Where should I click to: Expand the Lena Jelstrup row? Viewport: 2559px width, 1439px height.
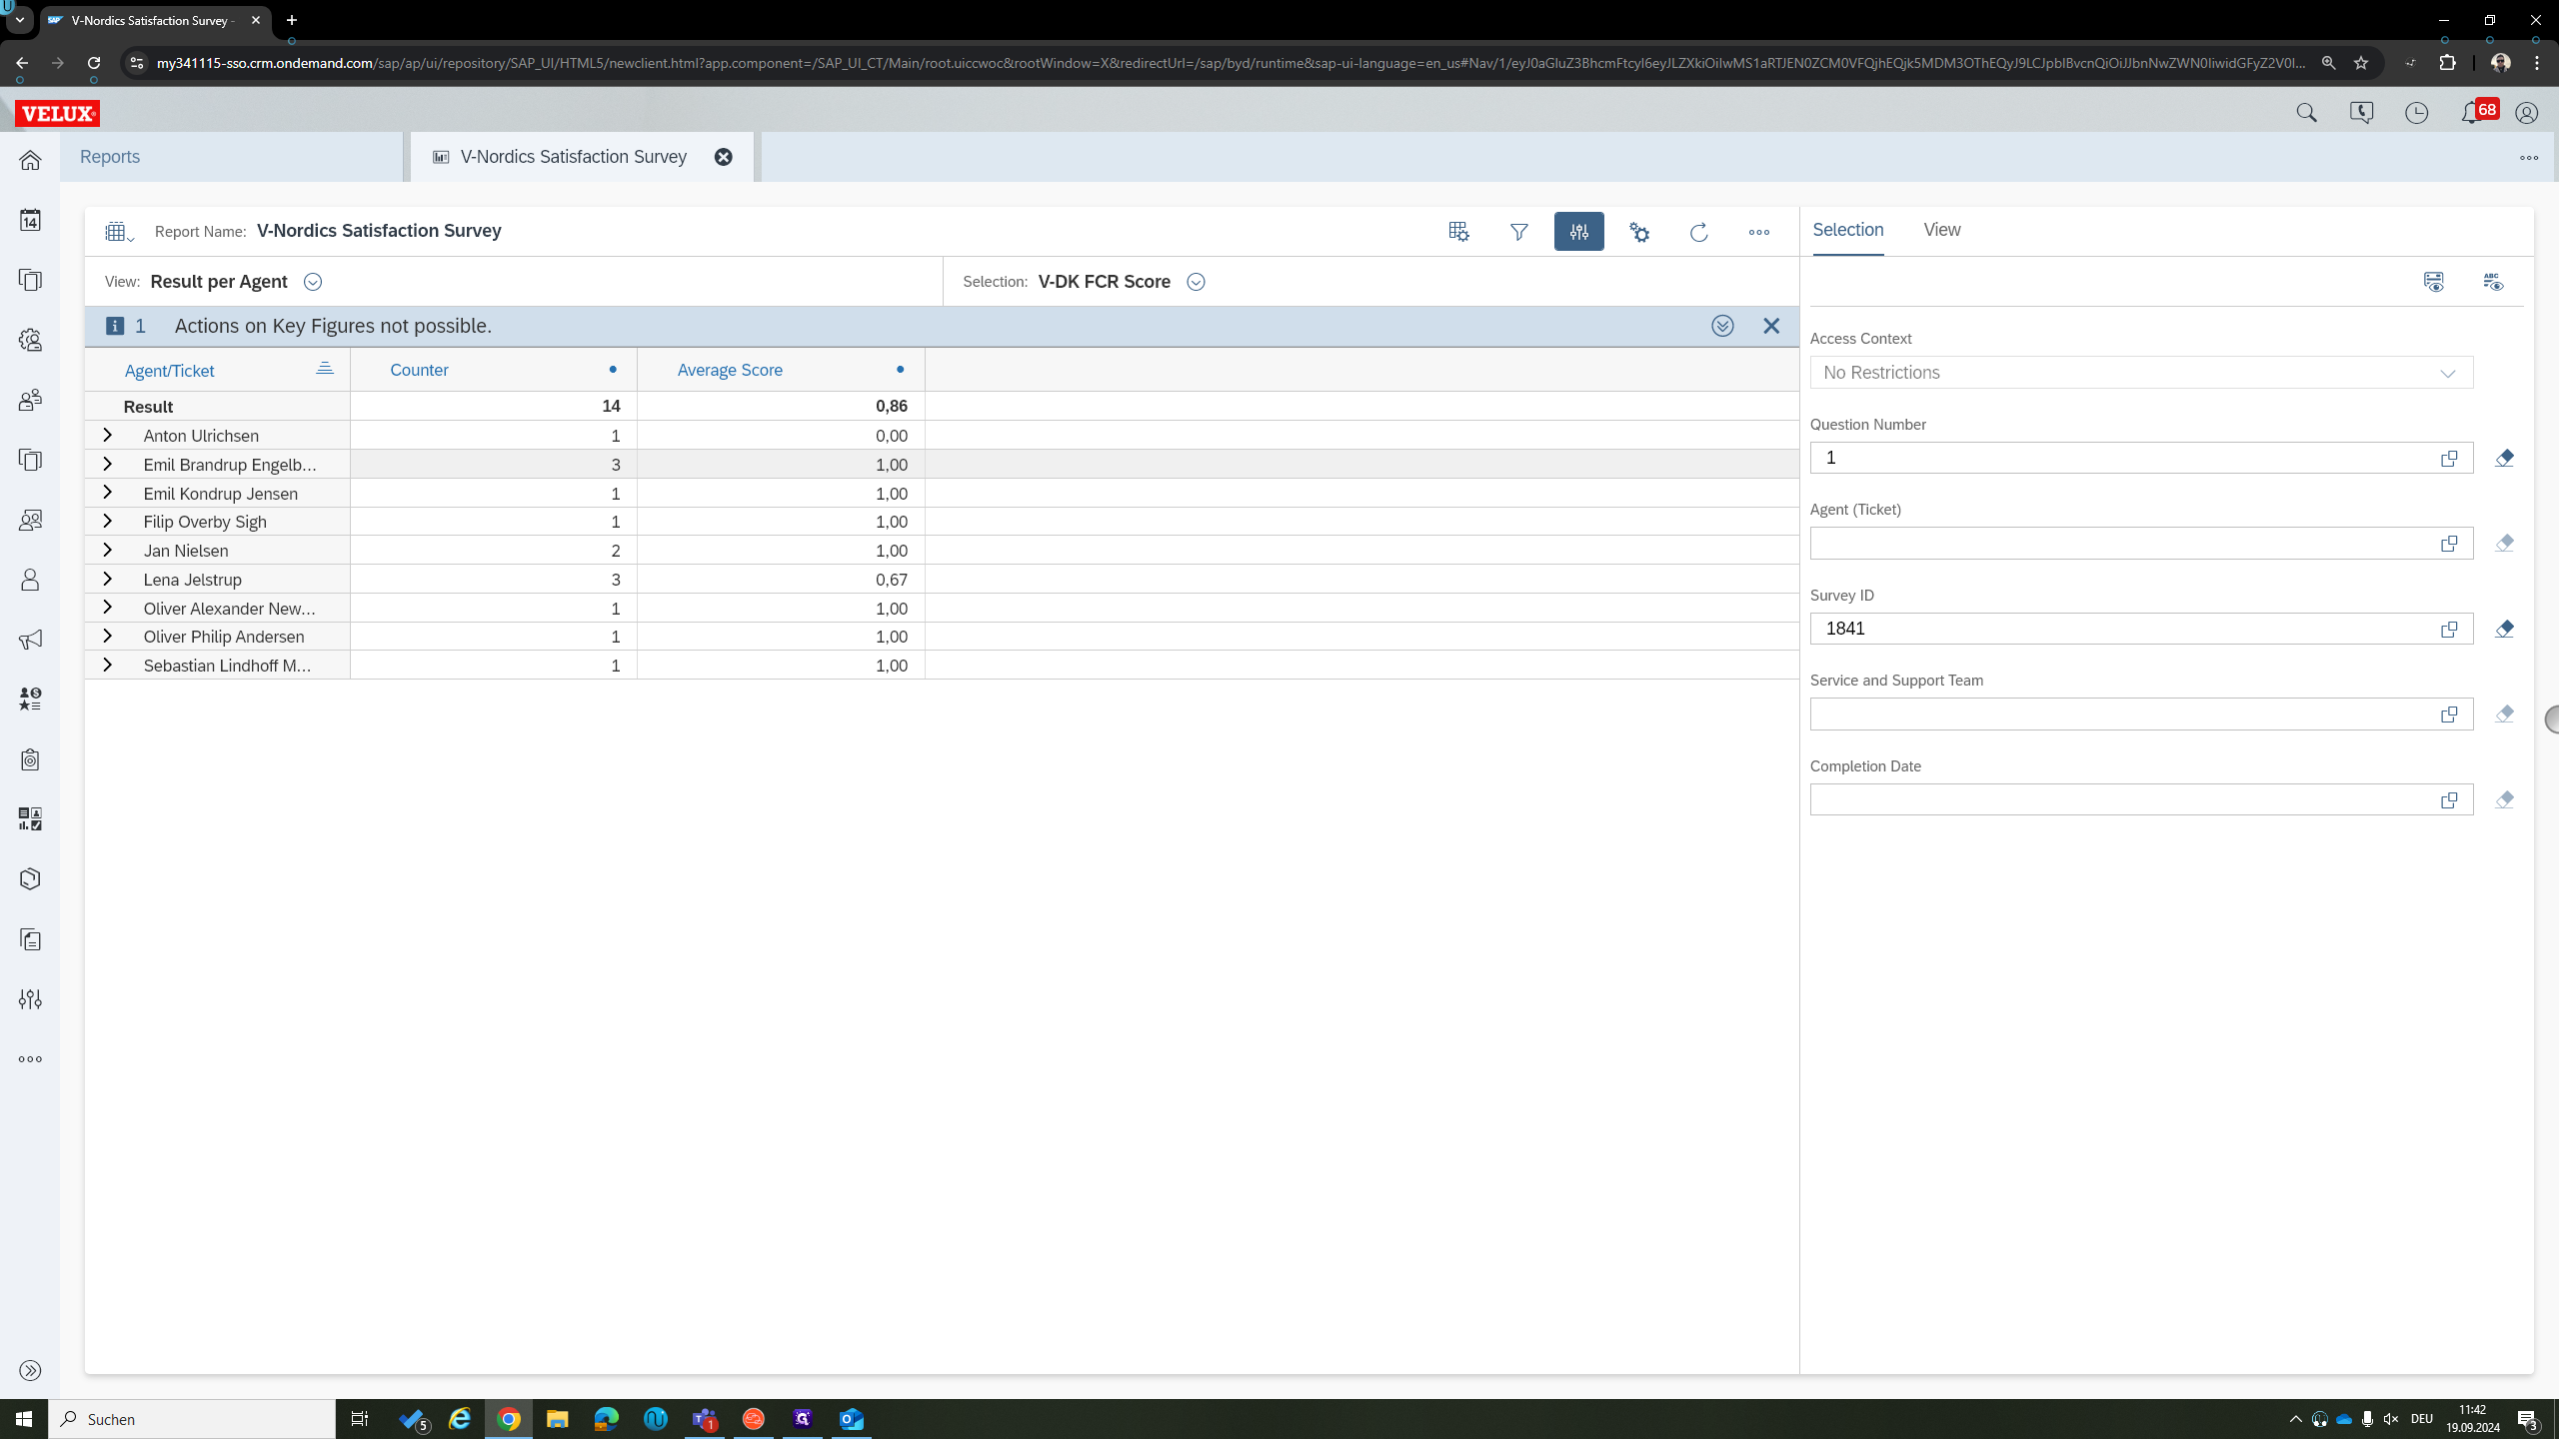point(107,579)
